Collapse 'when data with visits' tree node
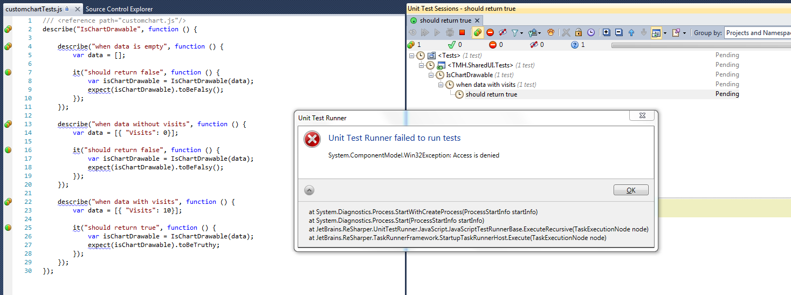The image size is (791, 295). (441, 85)
